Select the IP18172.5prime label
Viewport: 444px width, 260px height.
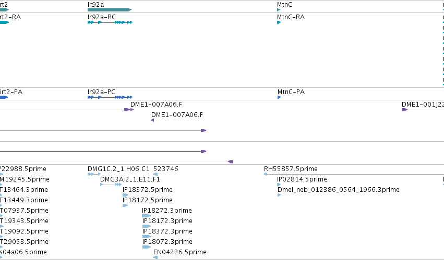coord(148,200)
